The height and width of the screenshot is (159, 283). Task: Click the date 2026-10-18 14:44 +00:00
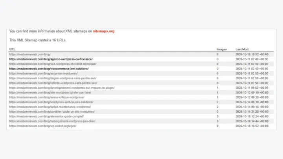tap(252, 121)
